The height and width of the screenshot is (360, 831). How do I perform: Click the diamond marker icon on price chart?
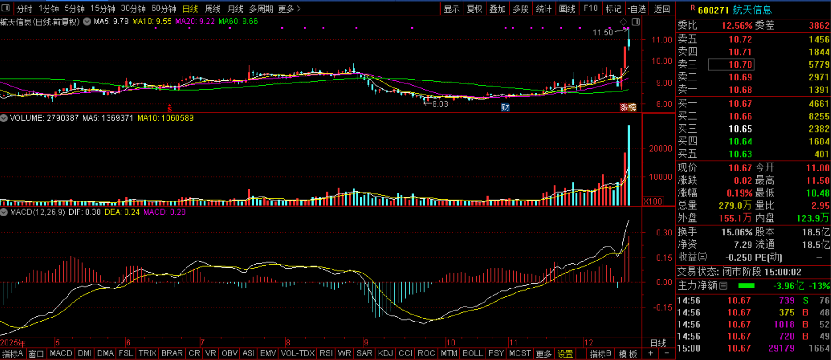623,22
